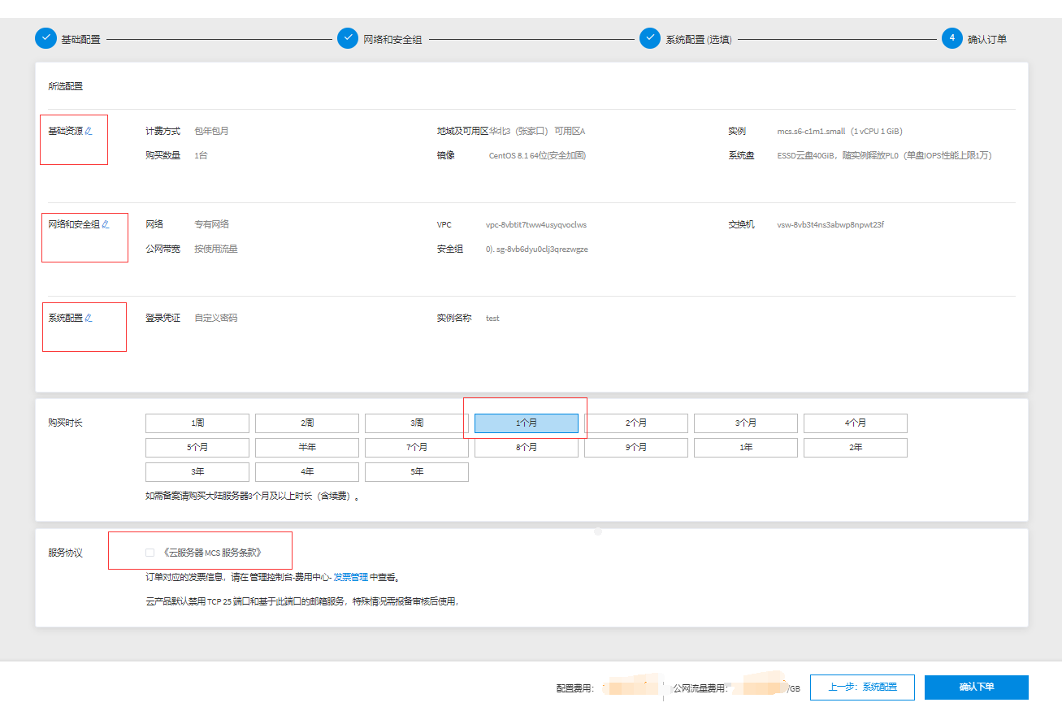Click the 网络和安全组 step checkmark icon

(348, 38)
